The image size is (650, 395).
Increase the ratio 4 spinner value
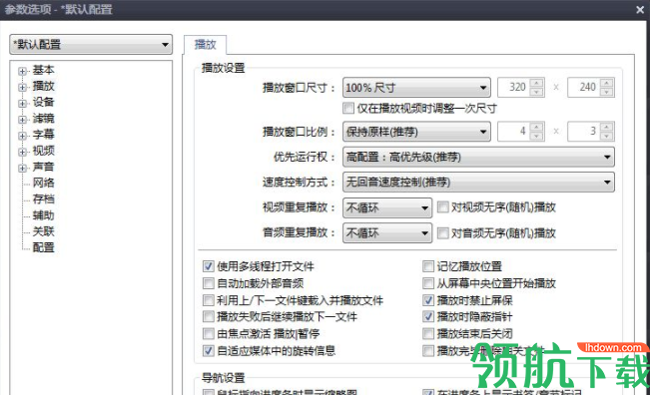tap(537, 127)
